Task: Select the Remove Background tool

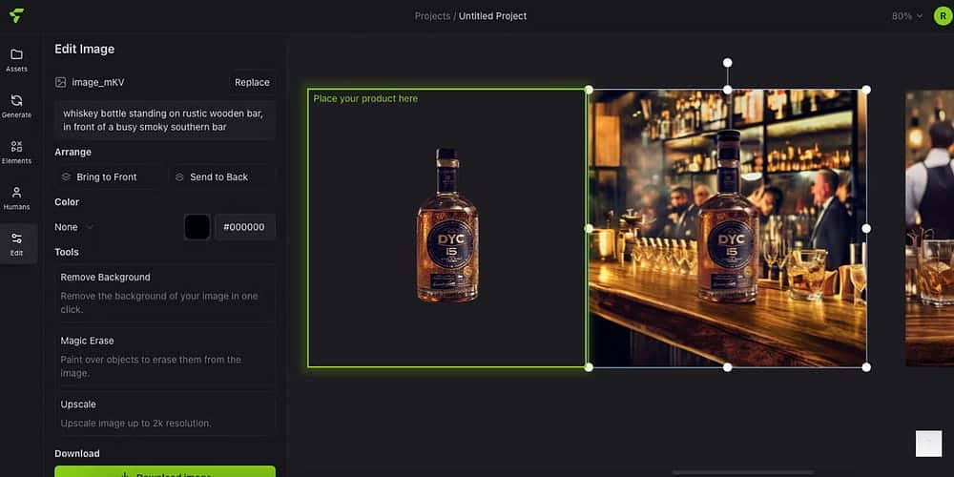Action: [165, 293]
